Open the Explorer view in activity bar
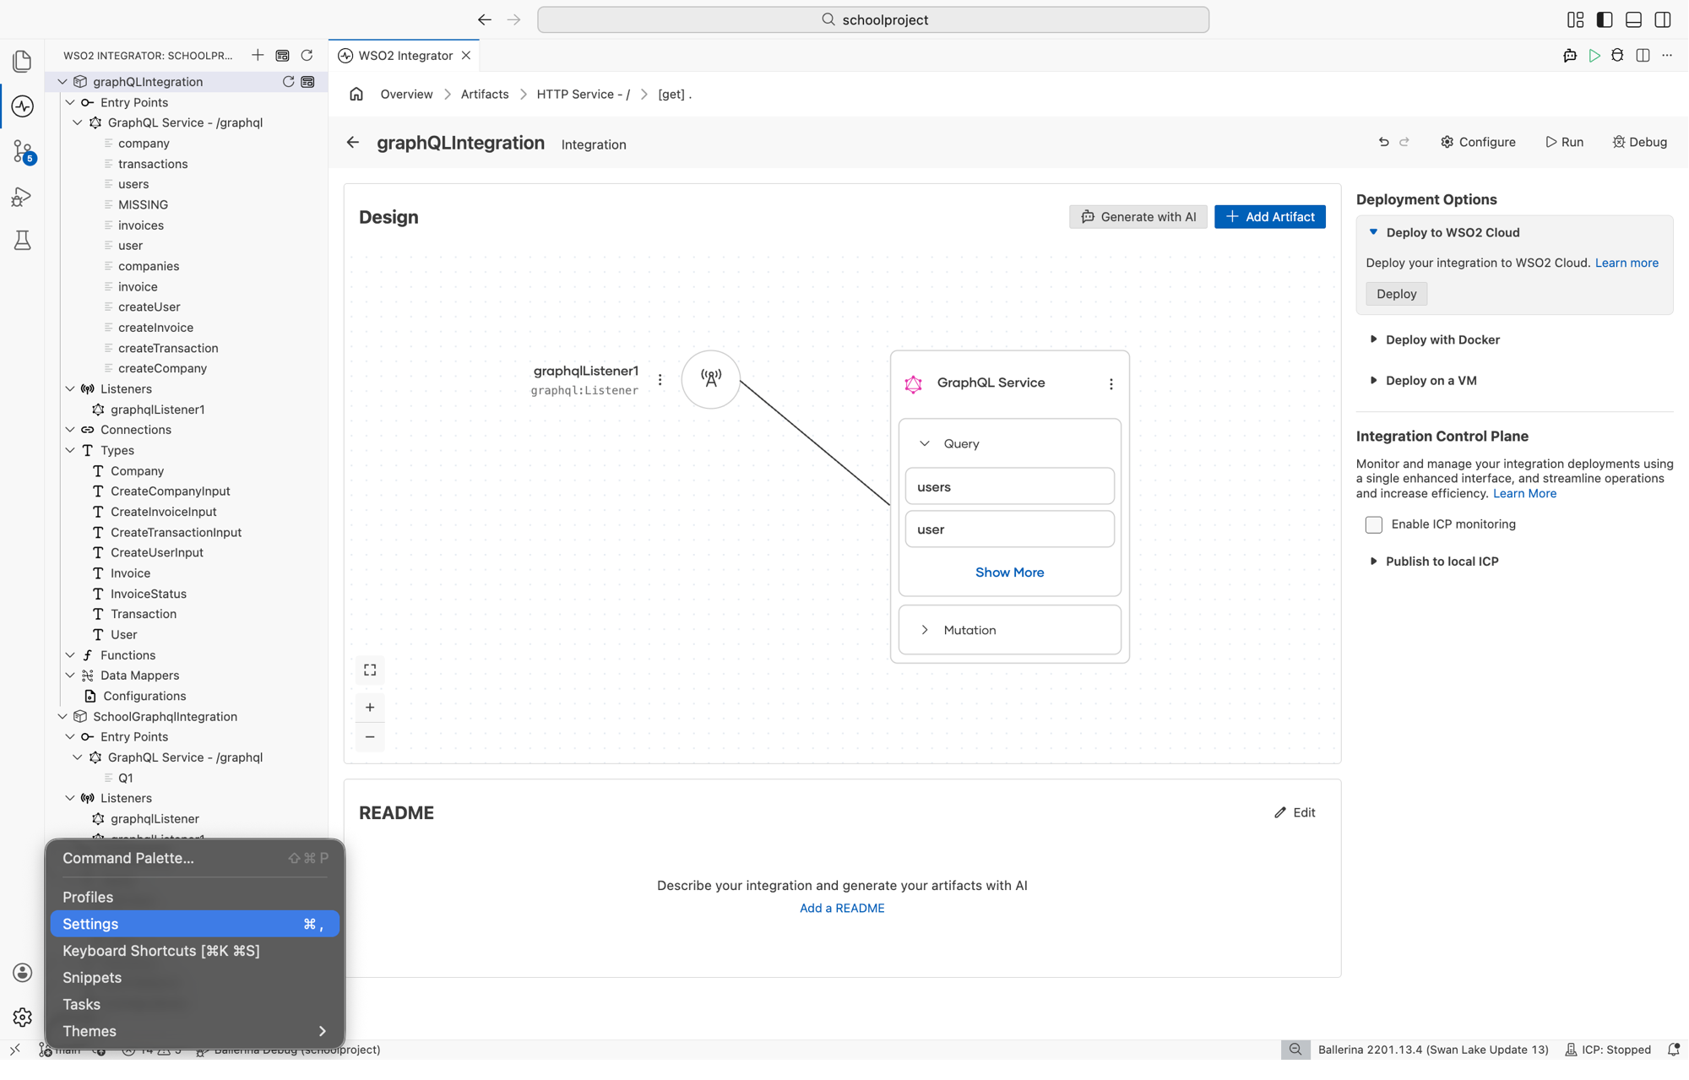Viewport: 1689px width, 1080px height. click(x=23, y=61)
